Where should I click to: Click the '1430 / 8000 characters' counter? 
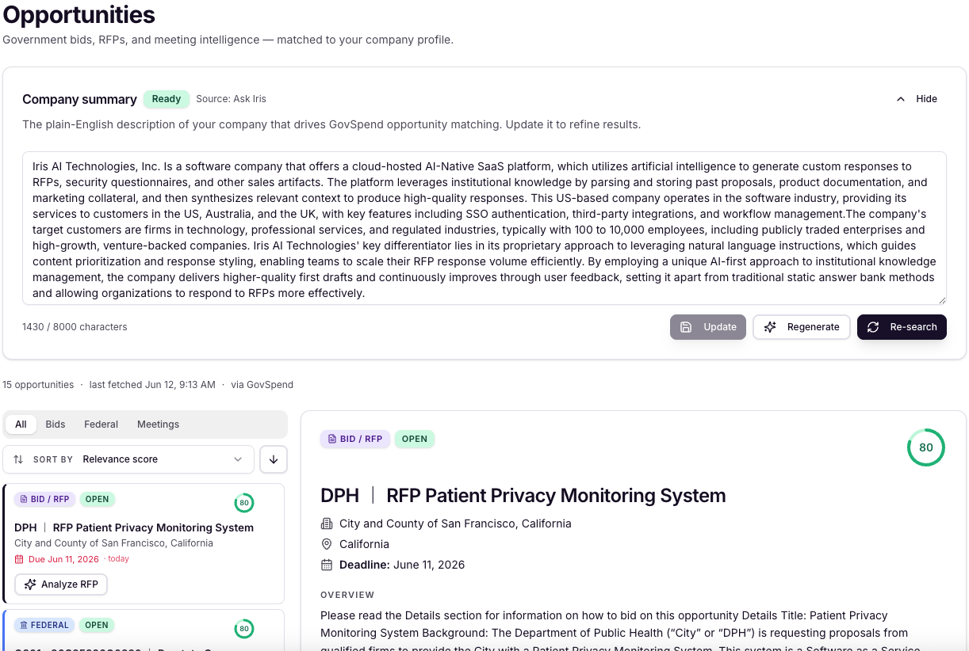pyautogui.click(x=75, y=327)
